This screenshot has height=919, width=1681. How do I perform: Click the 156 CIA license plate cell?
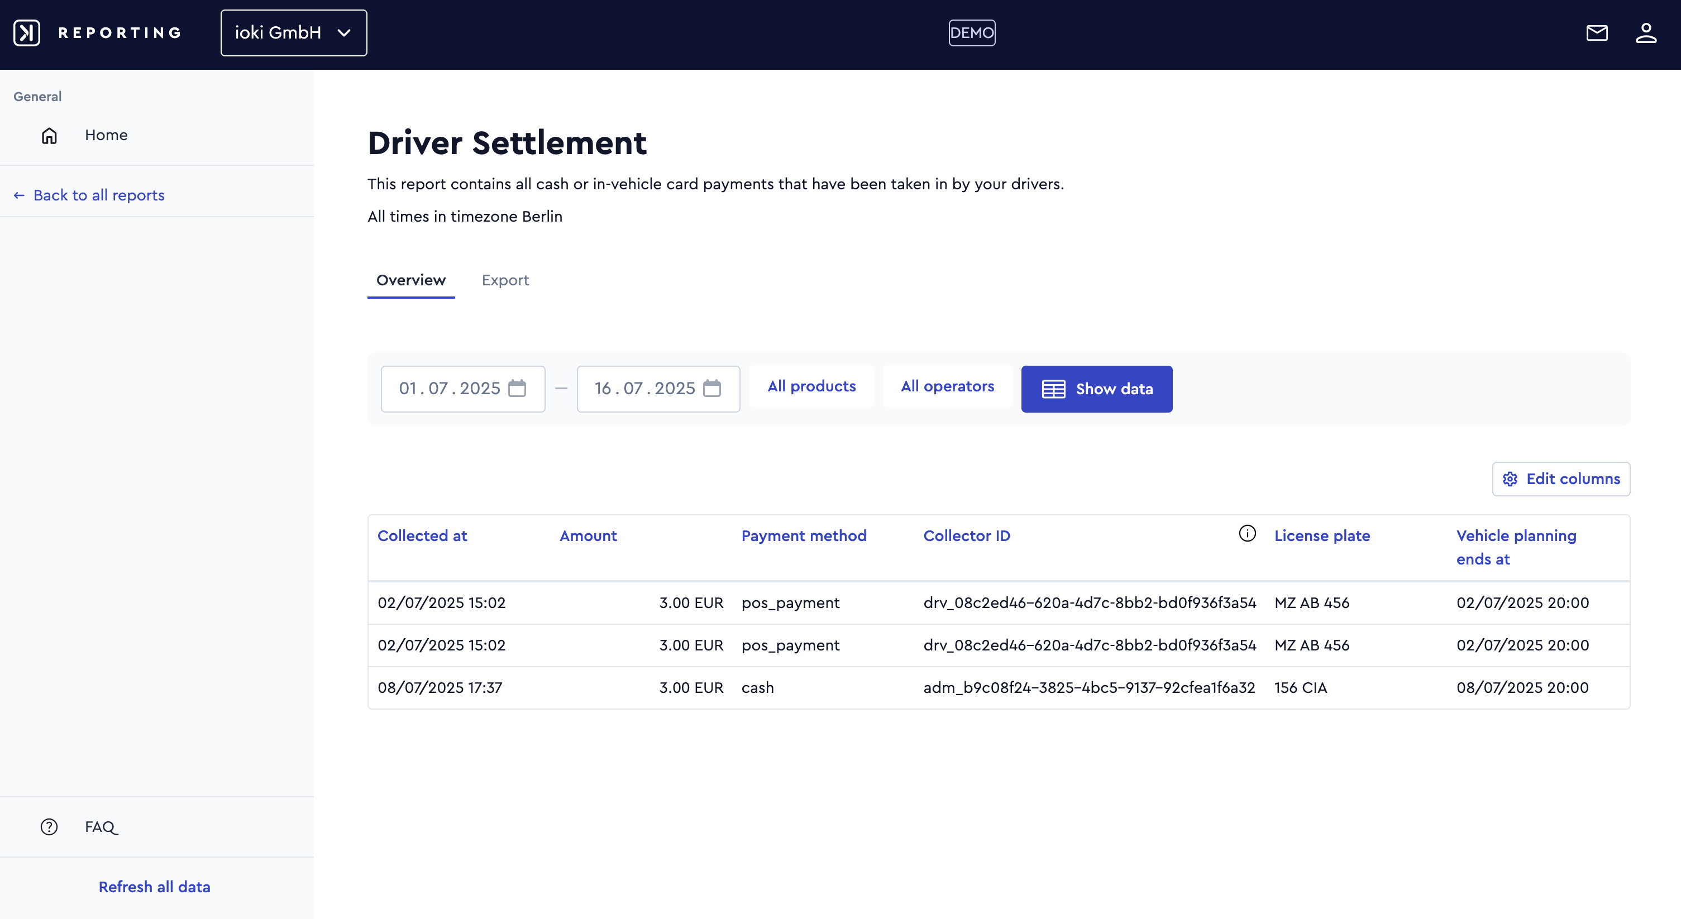[x=1301, y=687]
